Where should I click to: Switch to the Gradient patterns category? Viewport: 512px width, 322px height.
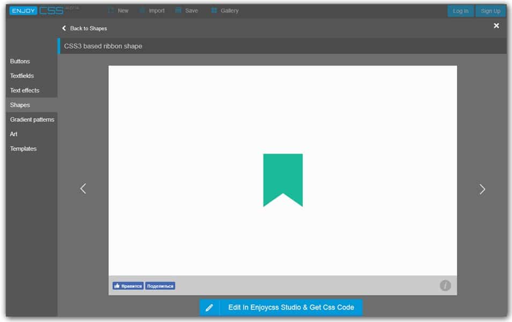tap(32, 119)
